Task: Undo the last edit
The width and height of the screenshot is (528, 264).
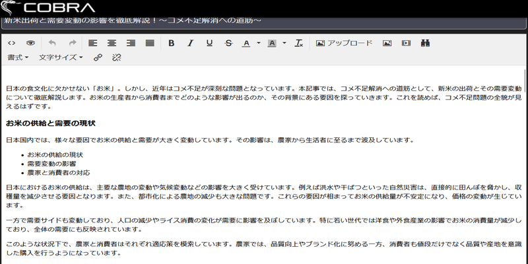Action: click(52, 43)
